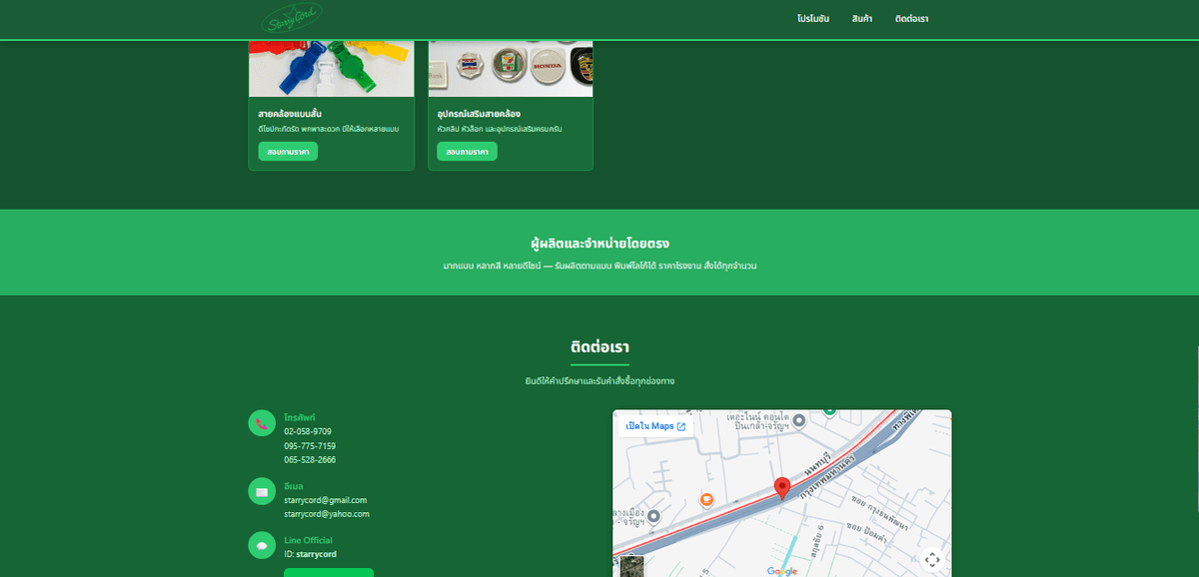Click the badge accessories product image
1199x577 pixels.
point(511,69)
